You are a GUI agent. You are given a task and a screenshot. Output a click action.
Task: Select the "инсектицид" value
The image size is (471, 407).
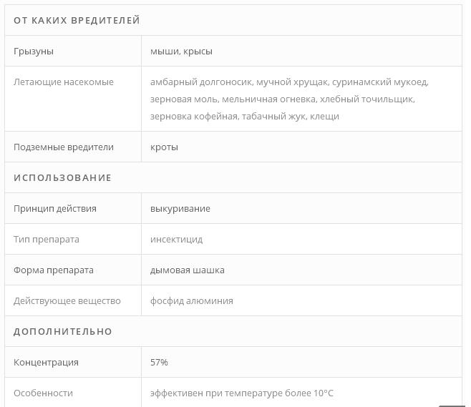coord(176,239)
